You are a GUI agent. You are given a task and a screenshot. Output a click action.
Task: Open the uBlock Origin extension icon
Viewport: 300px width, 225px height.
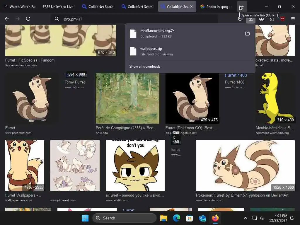pos(282,19)
